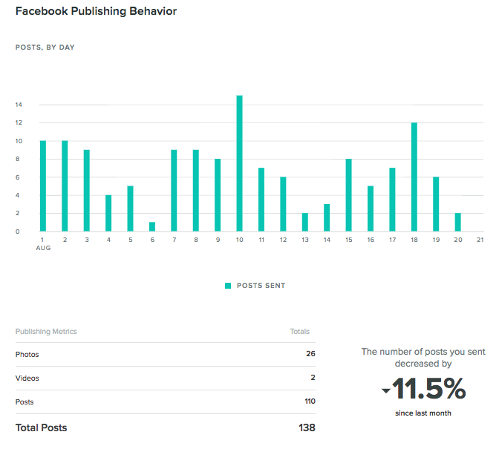The height and width of the screenshot is (449, 499).
Task: Click the August 1 bar
Action: pyautogui.click(x=43, y=186)
